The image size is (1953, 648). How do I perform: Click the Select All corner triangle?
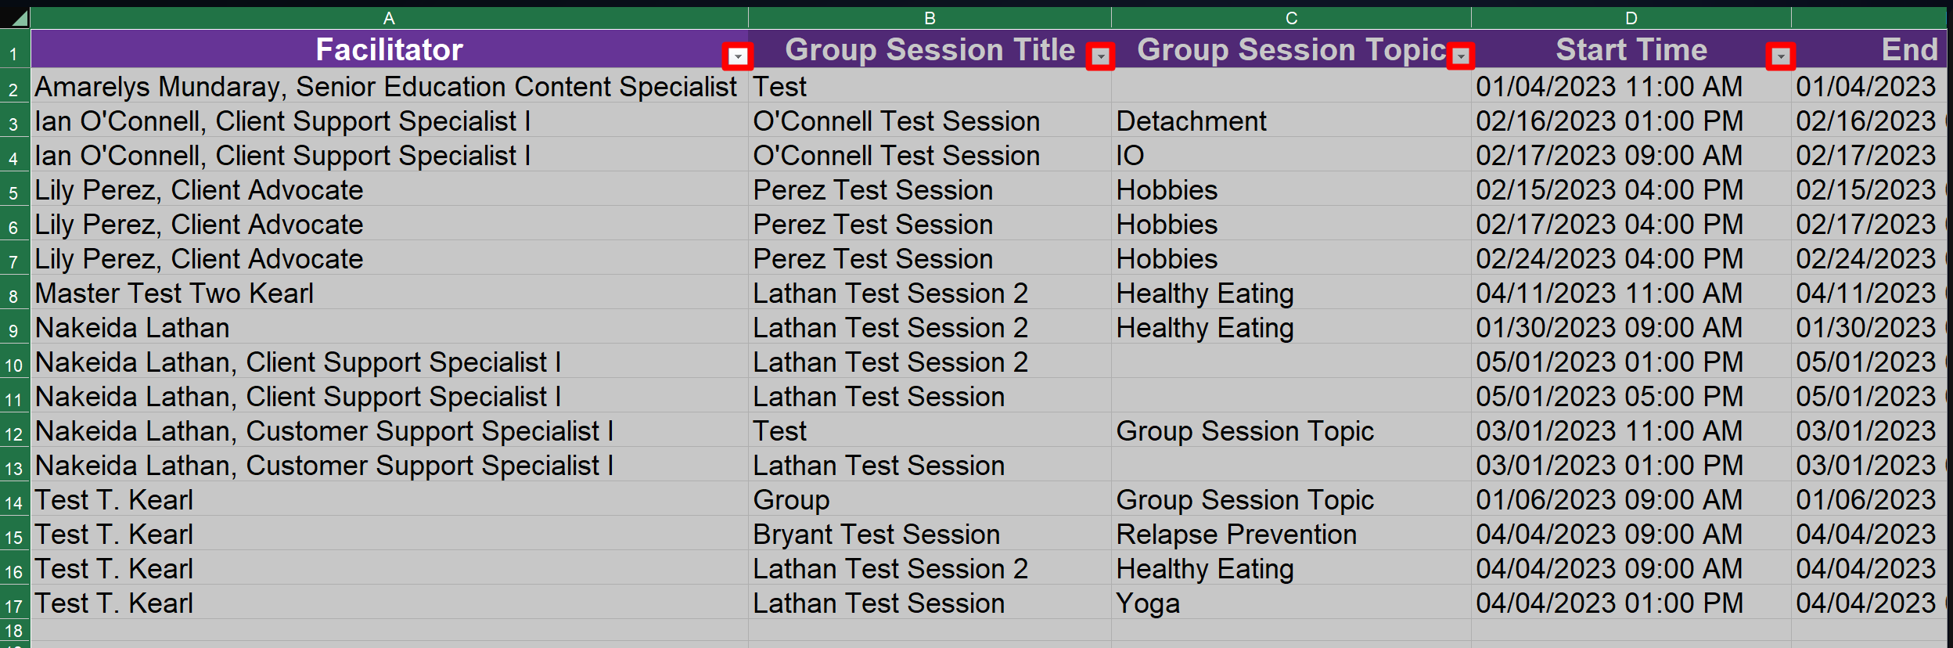pyautogui.click(x=16, y=17)
